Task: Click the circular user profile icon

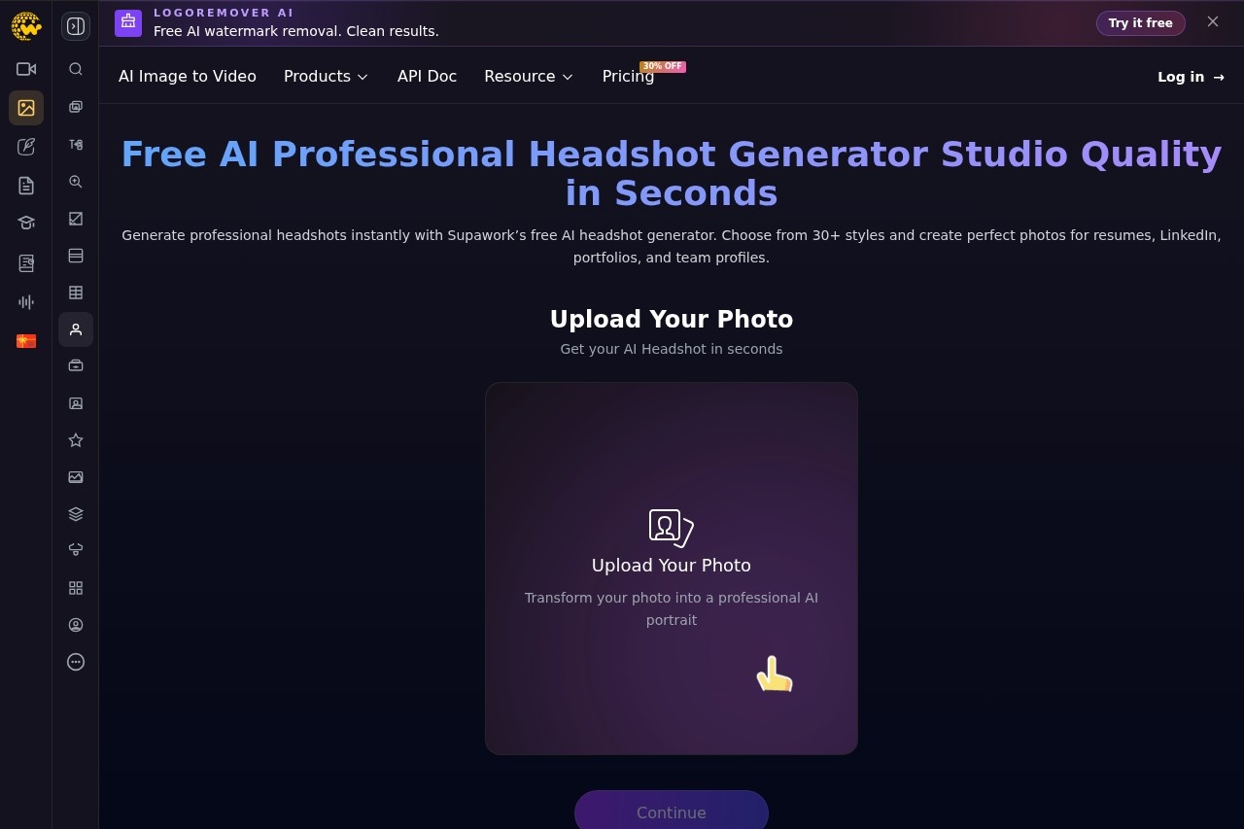Action: click(76, 625)
